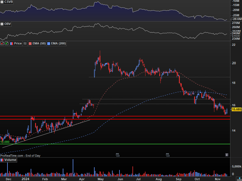Open the EMA (50) indicator label
The height and width of the screenshot is (181, 242).
pos(39,44)
